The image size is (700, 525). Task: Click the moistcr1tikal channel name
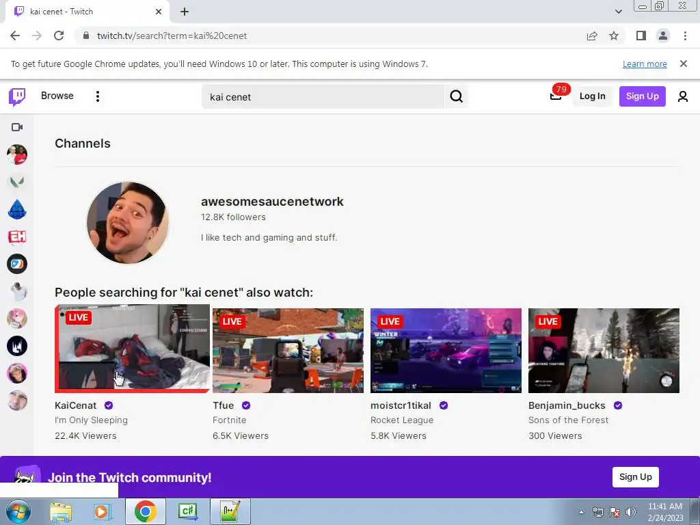401,405
